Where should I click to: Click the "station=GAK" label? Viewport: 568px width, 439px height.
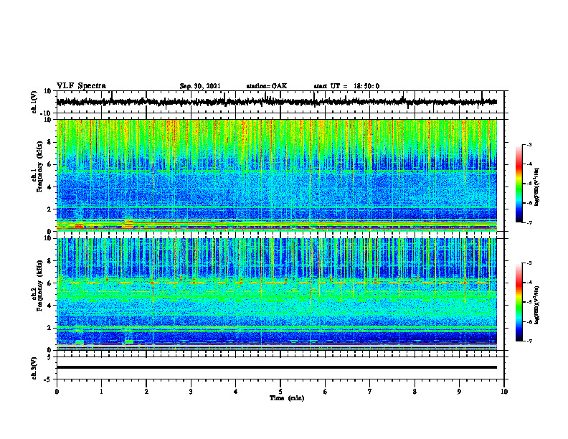[x=267, y=86]
